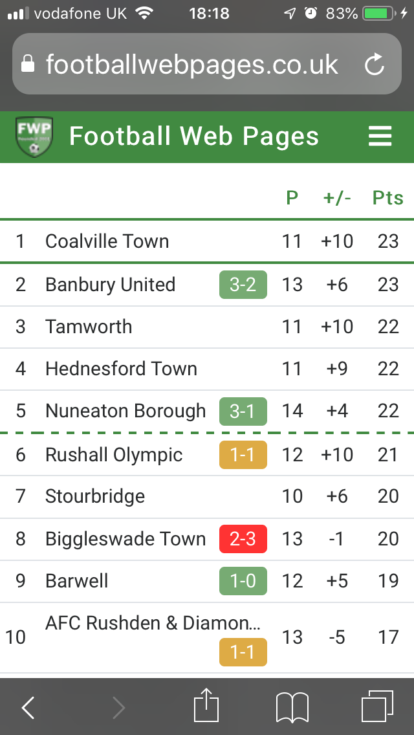Open the hamburger menu icon
The image size is (414, 735).
coord(380,137)
